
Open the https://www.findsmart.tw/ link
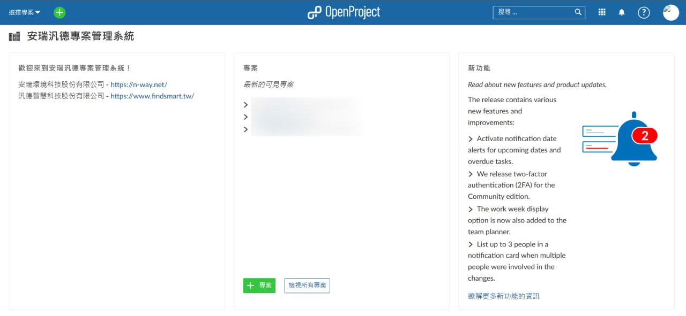tap(152, 96)
